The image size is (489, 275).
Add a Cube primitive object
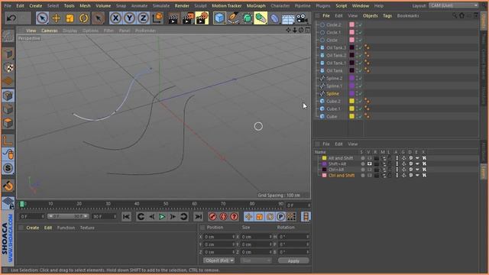tap(219, 18)
